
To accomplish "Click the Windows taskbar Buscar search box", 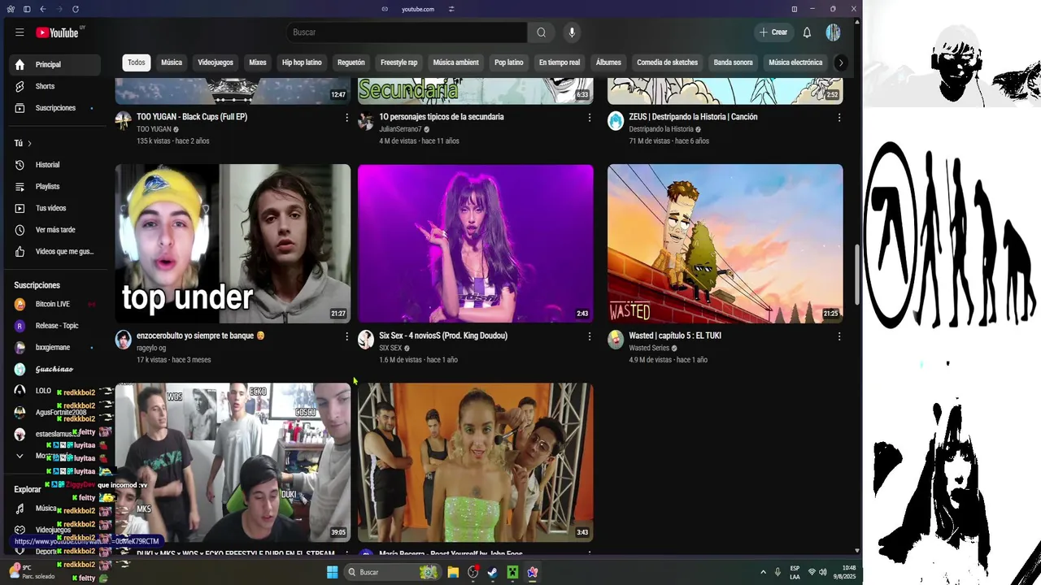I will 393,572.
